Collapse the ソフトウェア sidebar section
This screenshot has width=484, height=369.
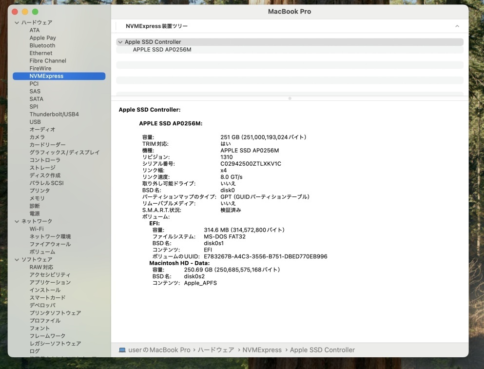point(17,260)
